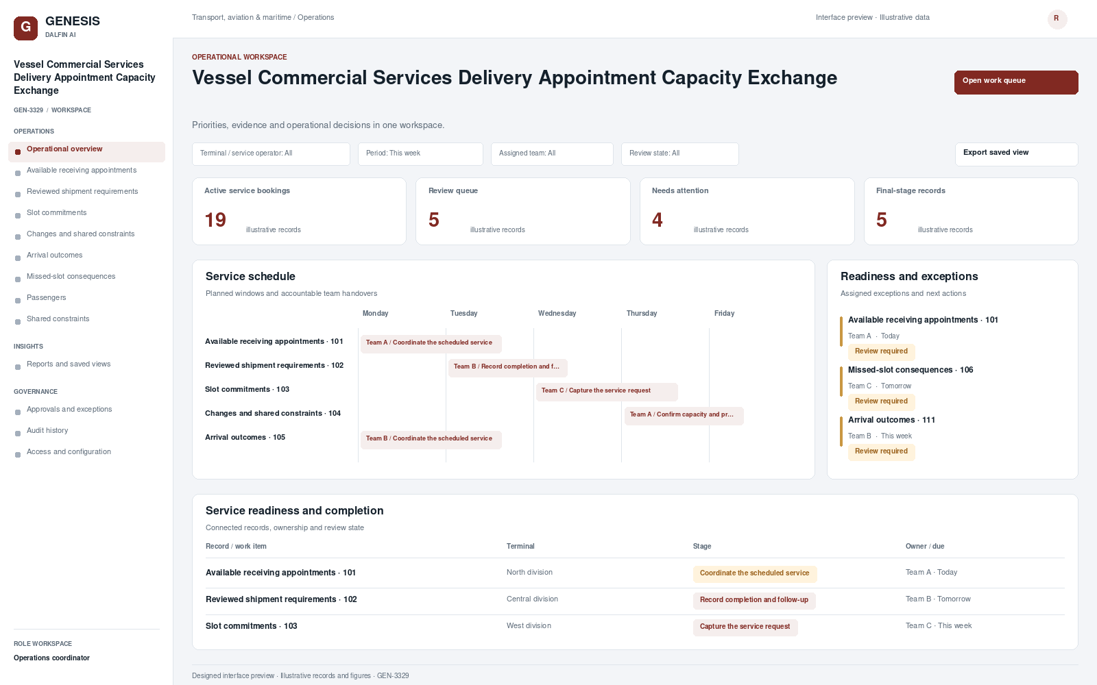Select Team B Coordinate scheduled service block
The image size is (1097, 685).
pyautogui.click(x=431, y=439)
